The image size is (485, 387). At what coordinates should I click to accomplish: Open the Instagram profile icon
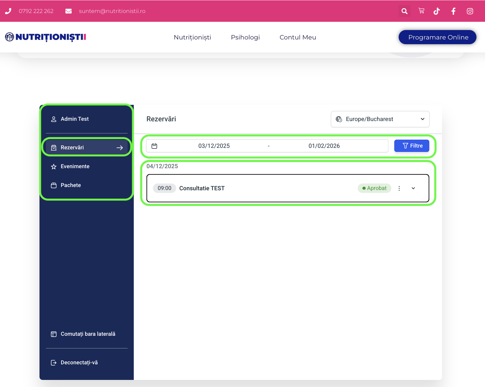tap(470, 11)
